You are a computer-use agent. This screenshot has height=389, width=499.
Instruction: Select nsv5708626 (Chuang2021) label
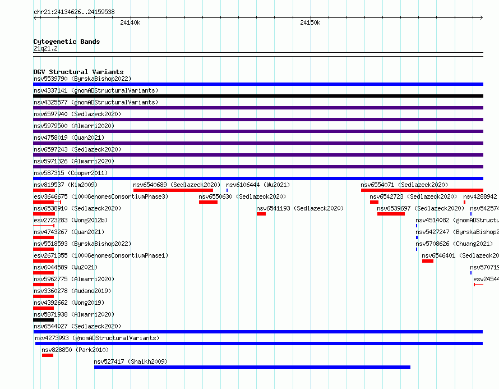point(454,244)
